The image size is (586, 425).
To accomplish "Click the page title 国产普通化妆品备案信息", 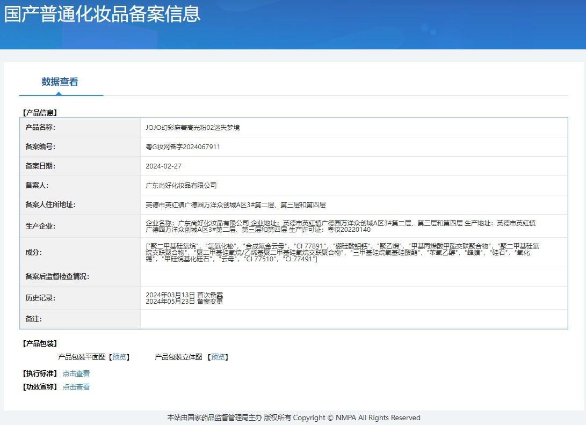I will [x=103, y=14].
